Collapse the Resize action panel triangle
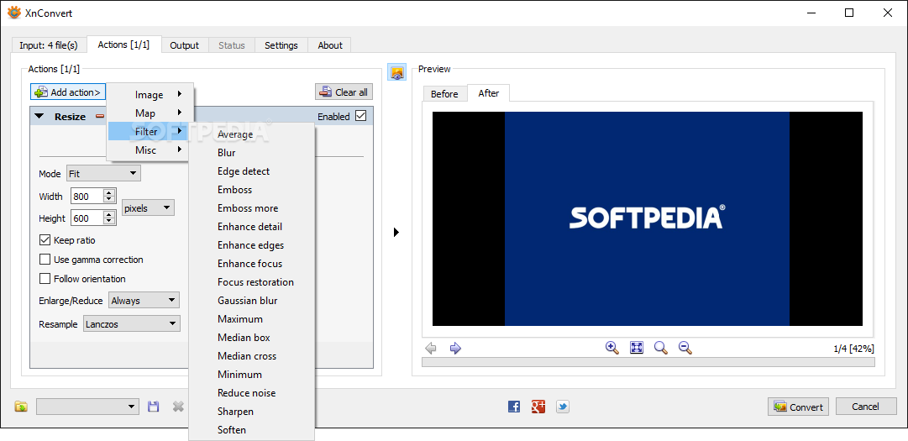 click(x=39, y=116)
